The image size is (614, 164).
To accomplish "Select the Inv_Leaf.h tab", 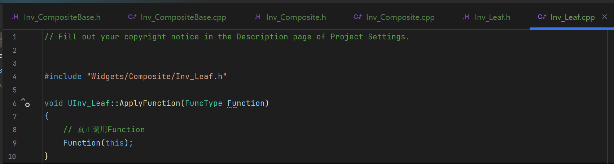I will (492, 17).
